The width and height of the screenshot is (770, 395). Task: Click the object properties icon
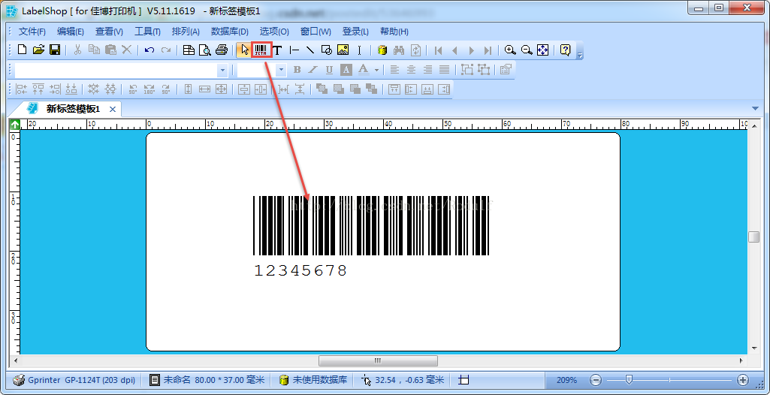(x=506, y=70)
